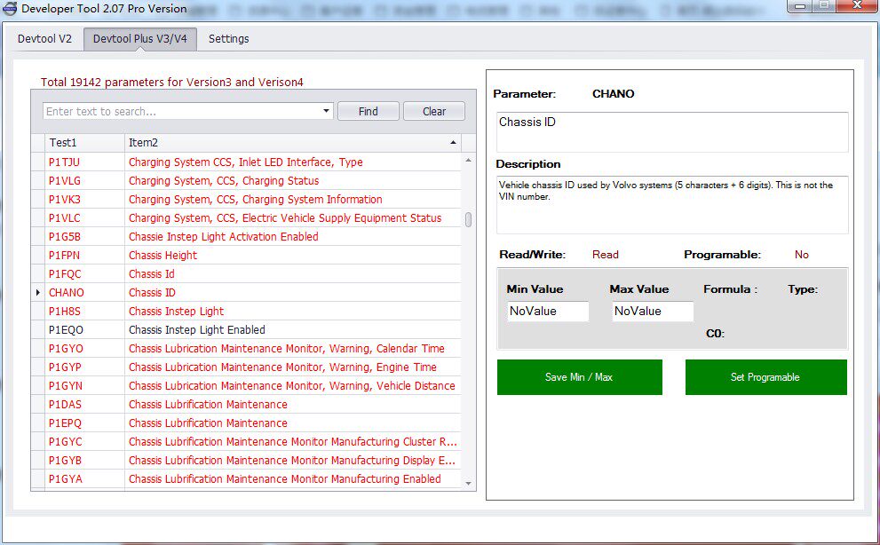Select the P1FPN row code
Image resolution: width=880 pixels, height=545 pixels.
click(x=64, y=256)
